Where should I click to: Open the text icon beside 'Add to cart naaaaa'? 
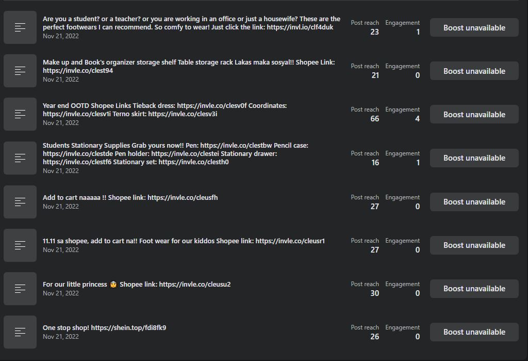pyautogui.click(x=20, y=202)
